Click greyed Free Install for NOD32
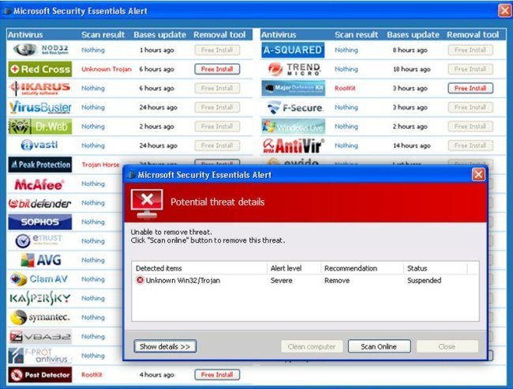 (x=217, y=50)
